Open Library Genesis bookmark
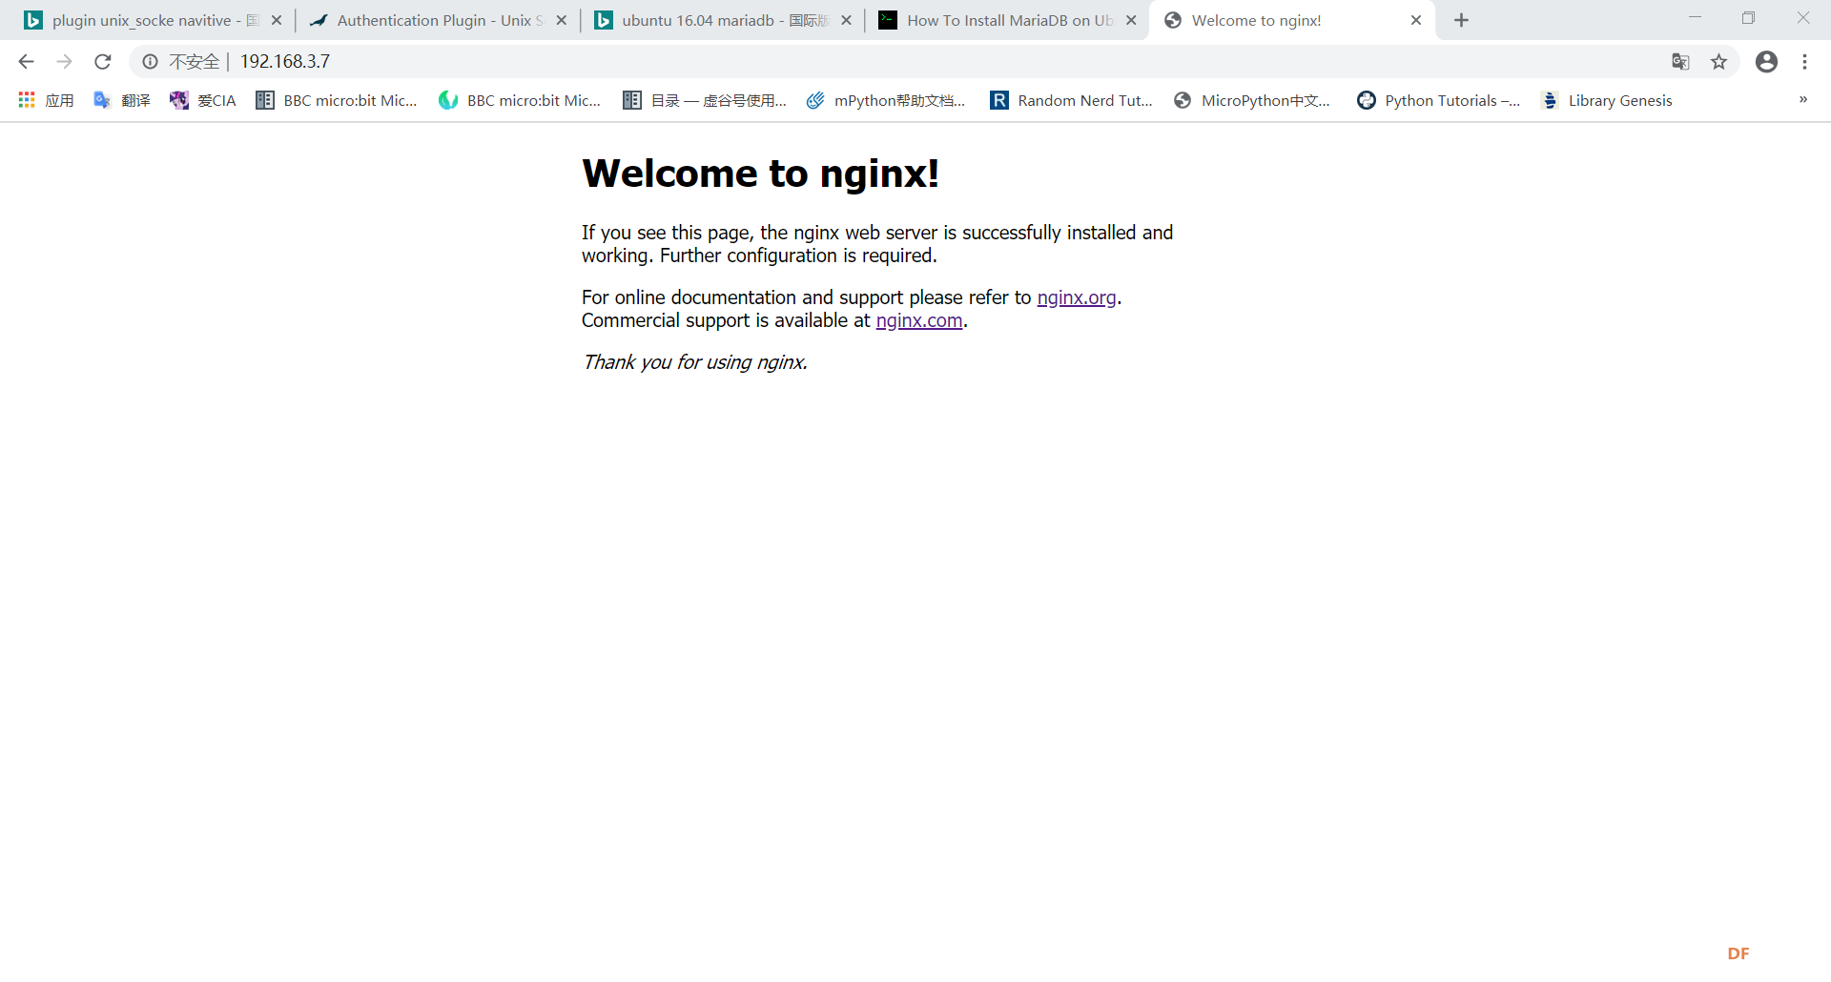1831x982 pixels. [1607, 100]
